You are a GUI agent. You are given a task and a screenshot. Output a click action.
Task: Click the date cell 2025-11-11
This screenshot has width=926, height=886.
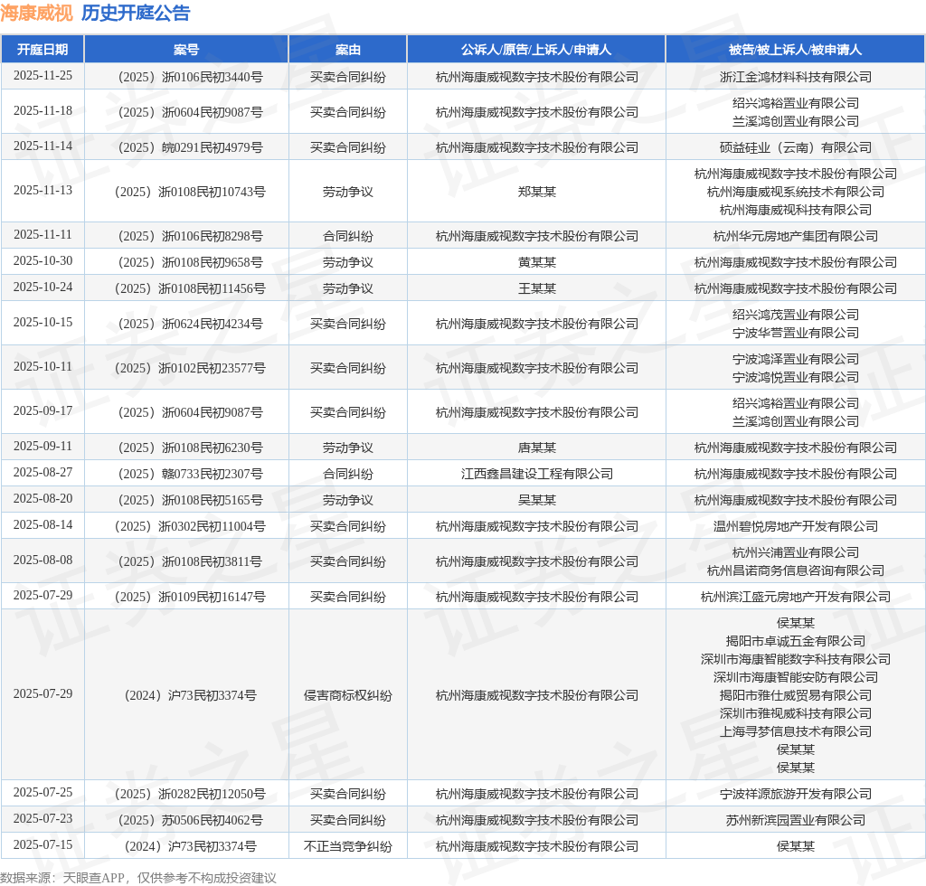[x=43, y=234]
